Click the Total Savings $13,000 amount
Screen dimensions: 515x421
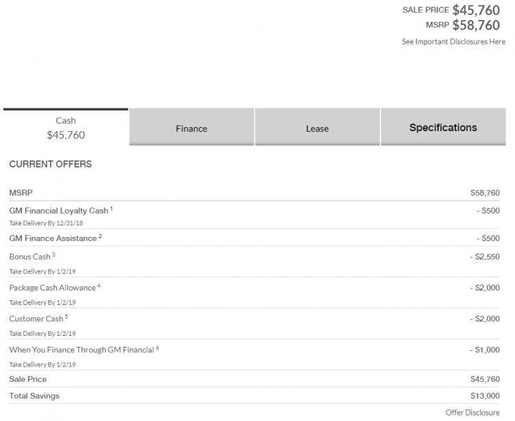pos(485,396)
